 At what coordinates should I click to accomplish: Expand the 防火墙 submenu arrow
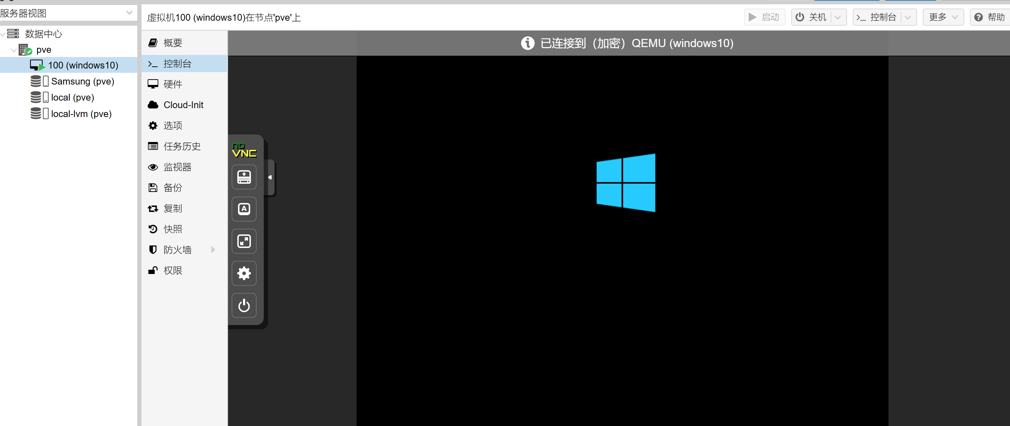click(213, 250)
